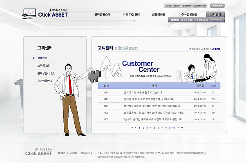Click HOME text in the breadcrumb
This screenshot has height=163, width=246.
(195, 49)
